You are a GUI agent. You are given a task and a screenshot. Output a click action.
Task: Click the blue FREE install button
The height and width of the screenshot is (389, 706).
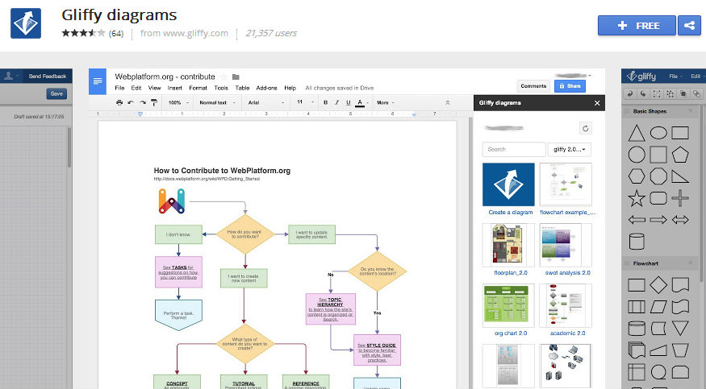coord(637,26)
